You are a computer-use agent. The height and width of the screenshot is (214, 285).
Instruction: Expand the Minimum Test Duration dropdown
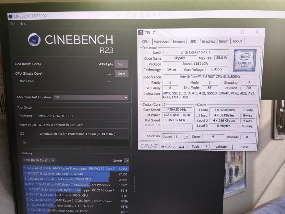coord(91,97)
